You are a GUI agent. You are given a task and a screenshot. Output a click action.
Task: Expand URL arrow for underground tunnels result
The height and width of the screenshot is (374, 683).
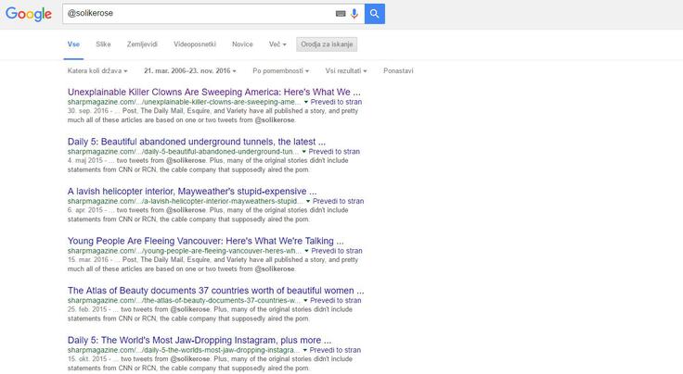pyautogui.click(x=304, y=152)
